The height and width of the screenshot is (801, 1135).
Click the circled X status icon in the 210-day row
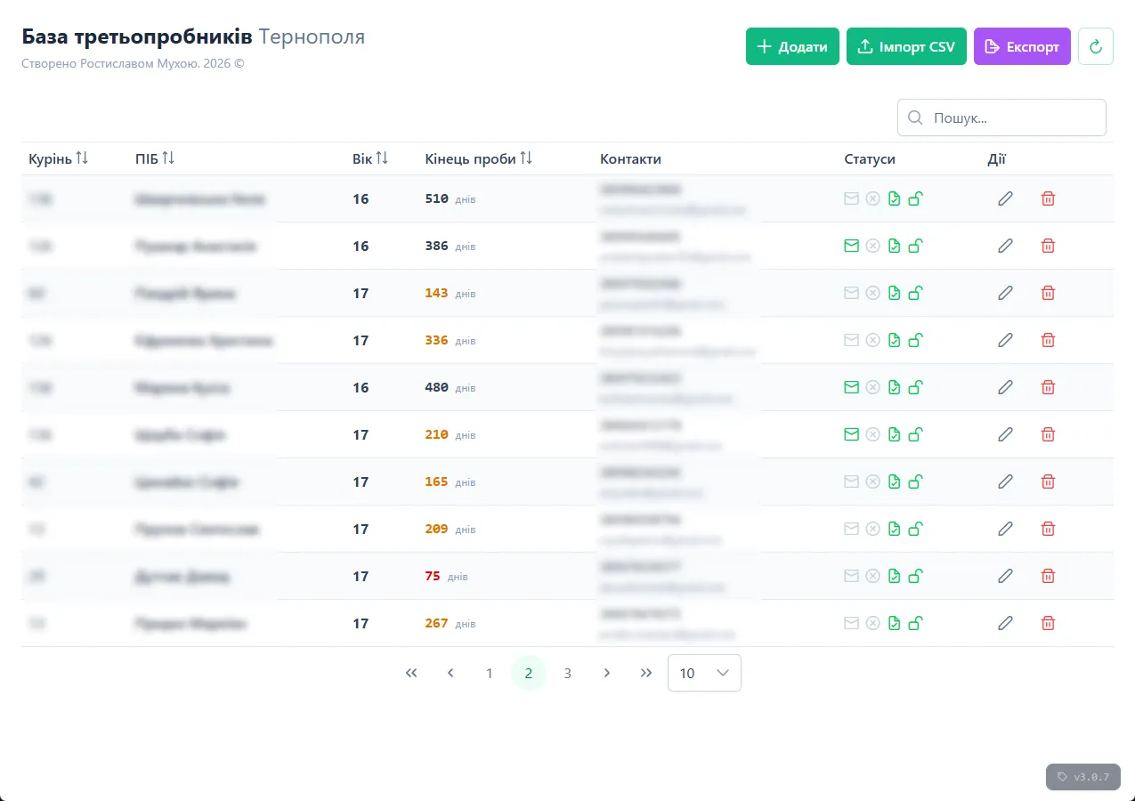click(x=872, y=434)
